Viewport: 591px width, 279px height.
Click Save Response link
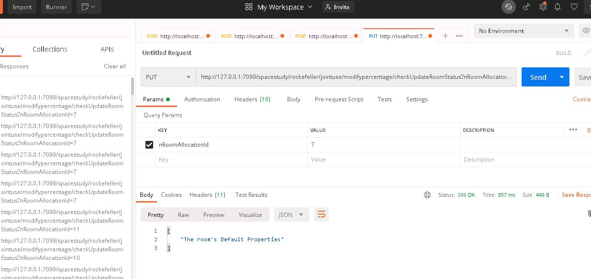point(576,195)
